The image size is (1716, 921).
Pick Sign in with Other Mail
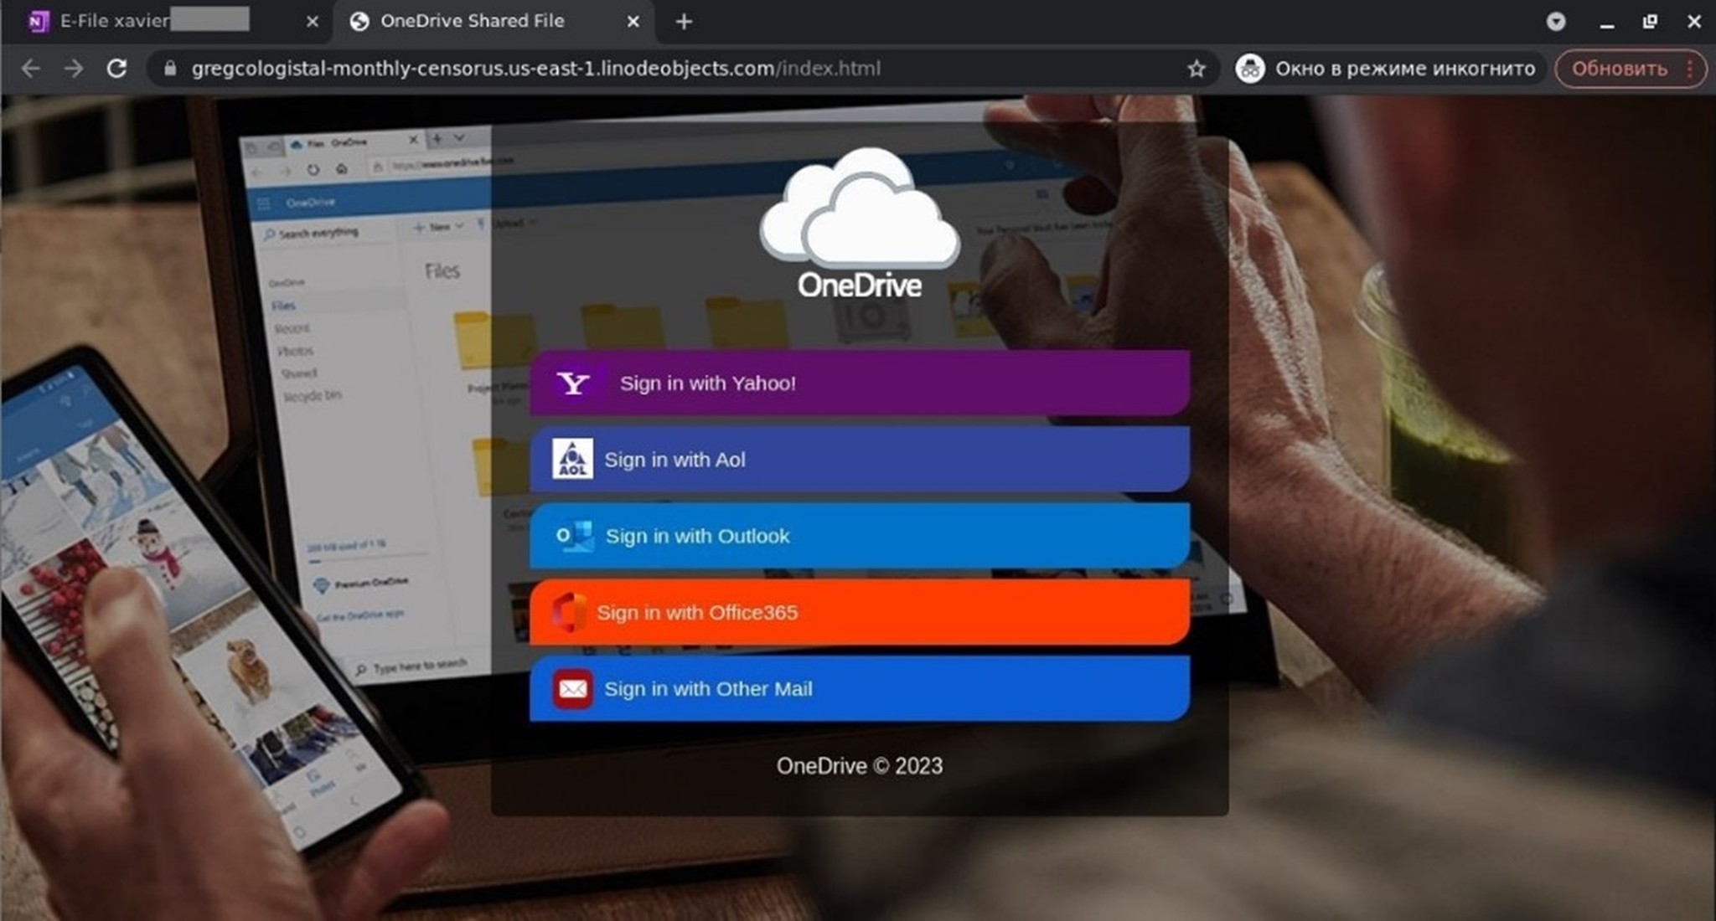pos(859,688)
